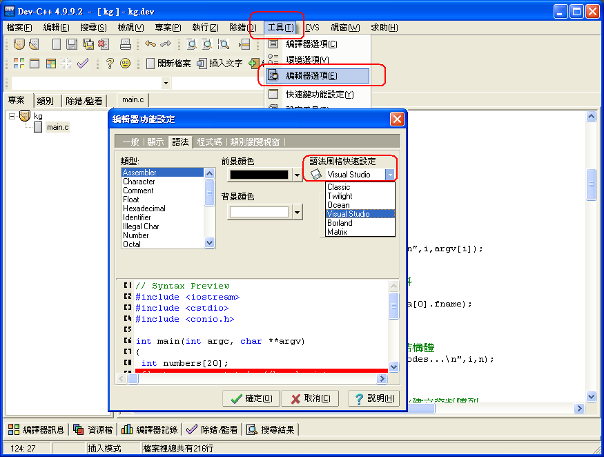The height and width of the screenshot is (457, 604).
Task: Choose 編輯器選項(E) from the tools menu
Action: [318, 75]
